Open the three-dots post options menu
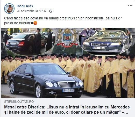135x117 pixels. 130,5
